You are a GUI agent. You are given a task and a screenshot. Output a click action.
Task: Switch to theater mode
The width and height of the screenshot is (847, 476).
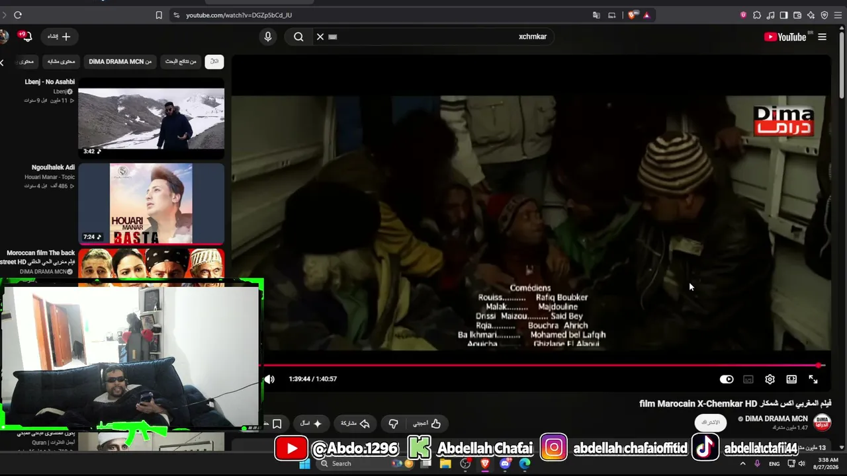coord(791,379)
